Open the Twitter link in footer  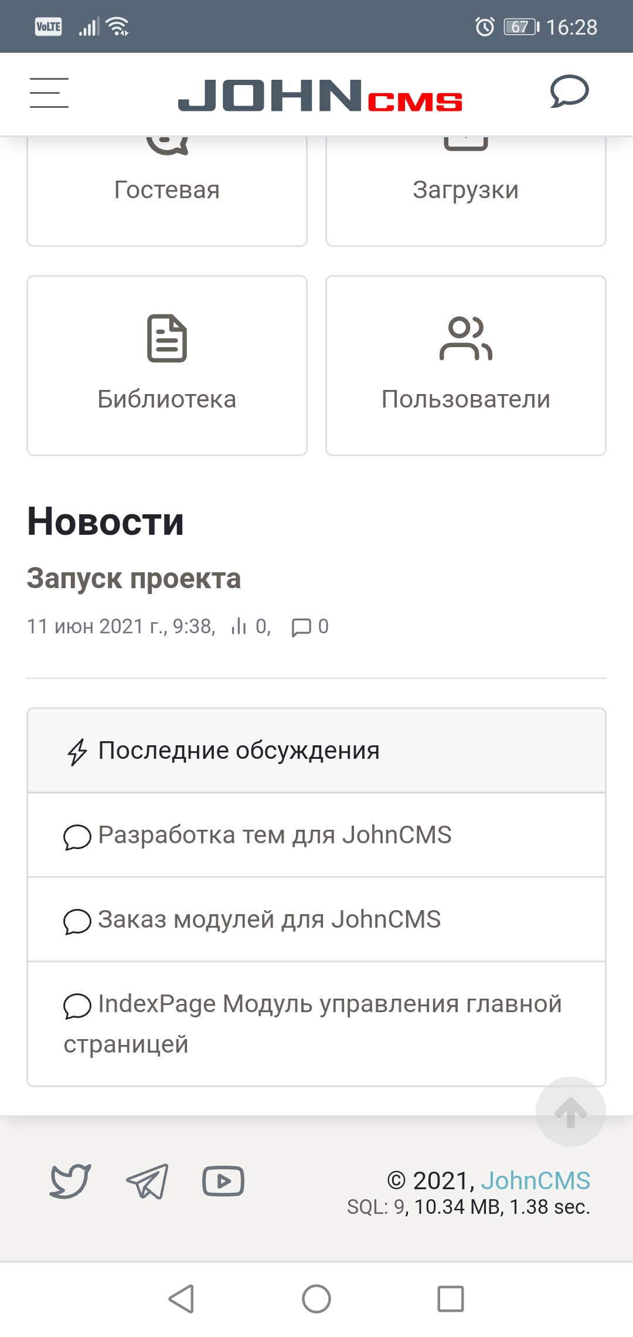(70, 1180)
